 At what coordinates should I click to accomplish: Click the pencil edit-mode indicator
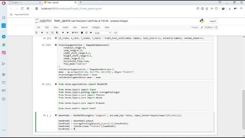(x=202, y=27)
